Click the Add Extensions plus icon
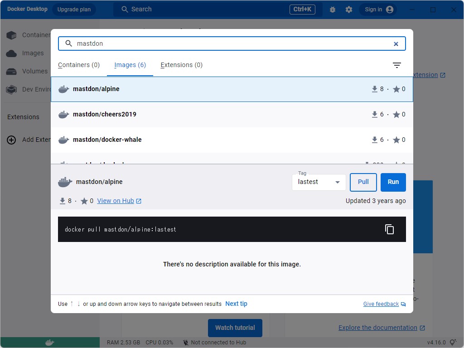464x348 pixels. 11,140
